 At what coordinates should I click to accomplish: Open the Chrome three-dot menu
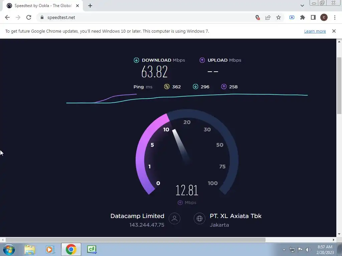coord(335,17)
